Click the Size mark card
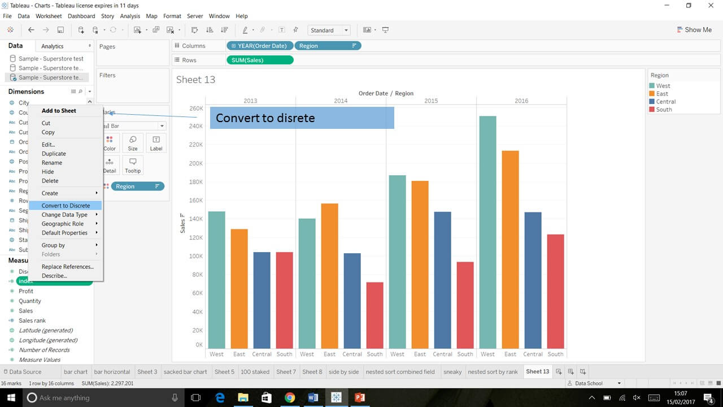723x407 pixels. (133, 143)
